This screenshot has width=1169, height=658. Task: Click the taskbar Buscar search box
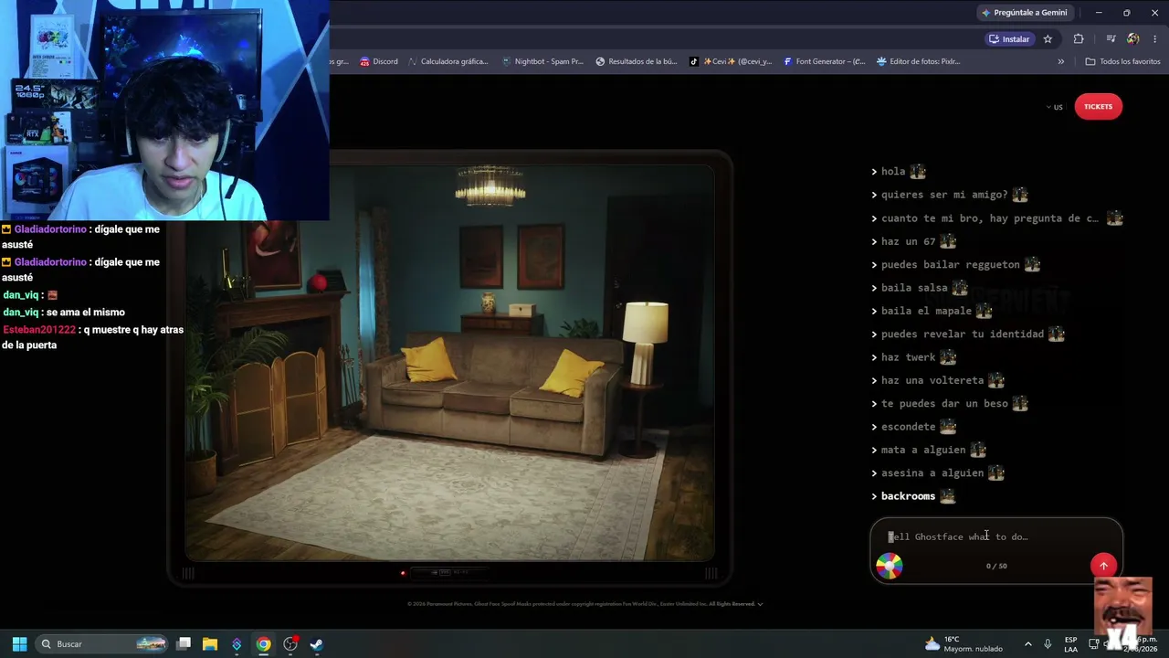pos(102,644)
